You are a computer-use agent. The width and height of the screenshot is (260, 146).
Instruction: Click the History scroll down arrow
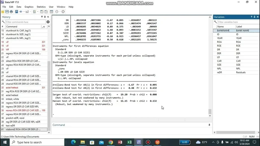[x=49, y=132]
